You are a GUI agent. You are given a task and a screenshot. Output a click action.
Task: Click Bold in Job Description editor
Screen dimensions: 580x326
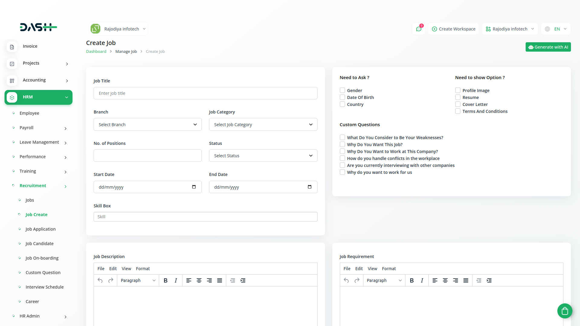point(166,280)
